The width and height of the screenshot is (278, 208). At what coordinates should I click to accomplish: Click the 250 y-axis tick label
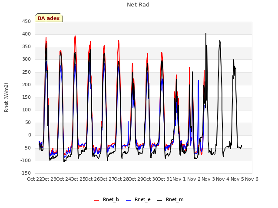26,72
